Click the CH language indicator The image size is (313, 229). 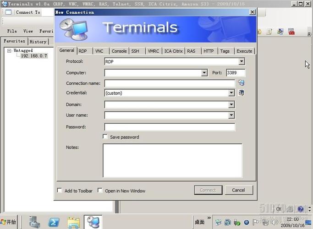[x=279, y=209]
